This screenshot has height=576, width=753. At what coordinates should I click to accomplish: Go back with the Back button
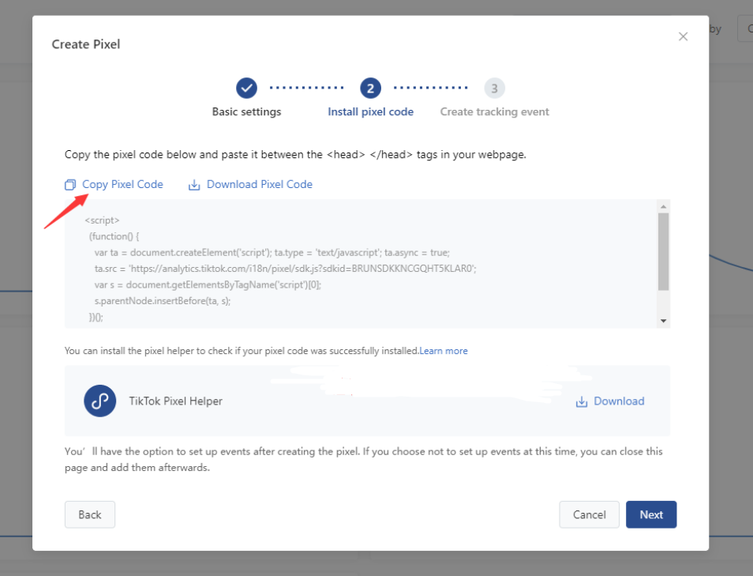pyautogui.click(x=90, y=514)
